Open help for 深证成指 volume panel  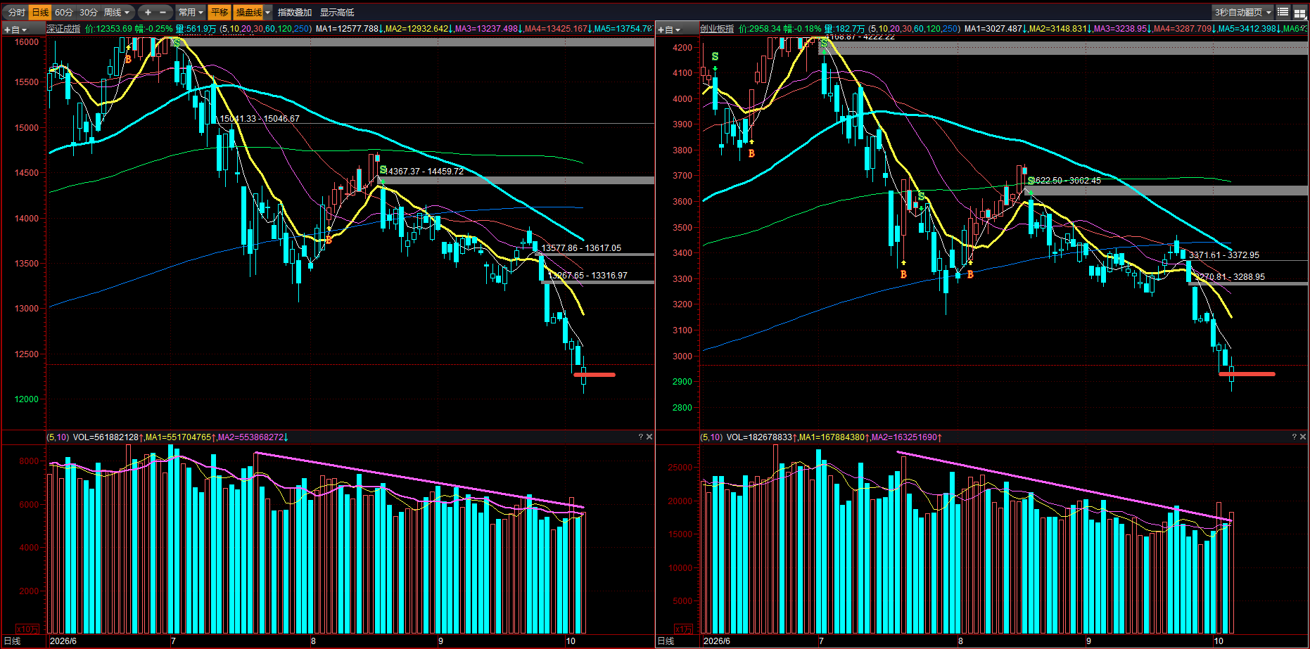pos(641,437)
